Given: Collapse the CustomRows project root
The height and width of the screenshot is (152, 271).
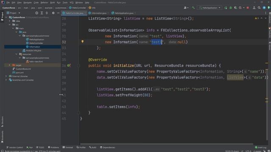Looking at the screenshot, I should (x=6, y=17).
